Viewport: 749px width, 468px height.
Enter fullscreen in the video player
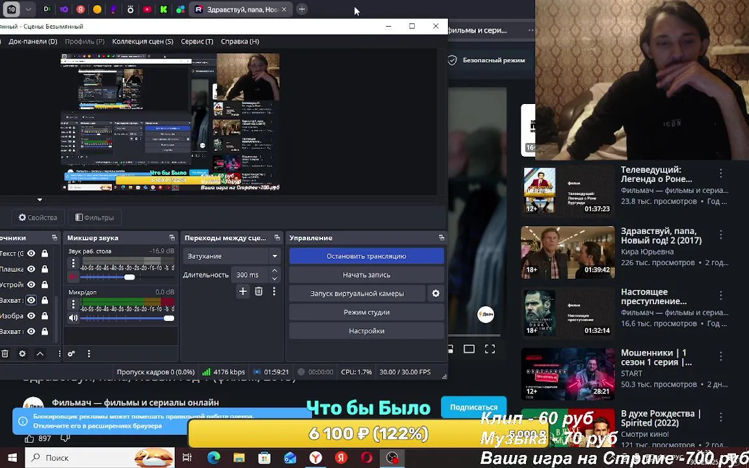pos(490,349)
